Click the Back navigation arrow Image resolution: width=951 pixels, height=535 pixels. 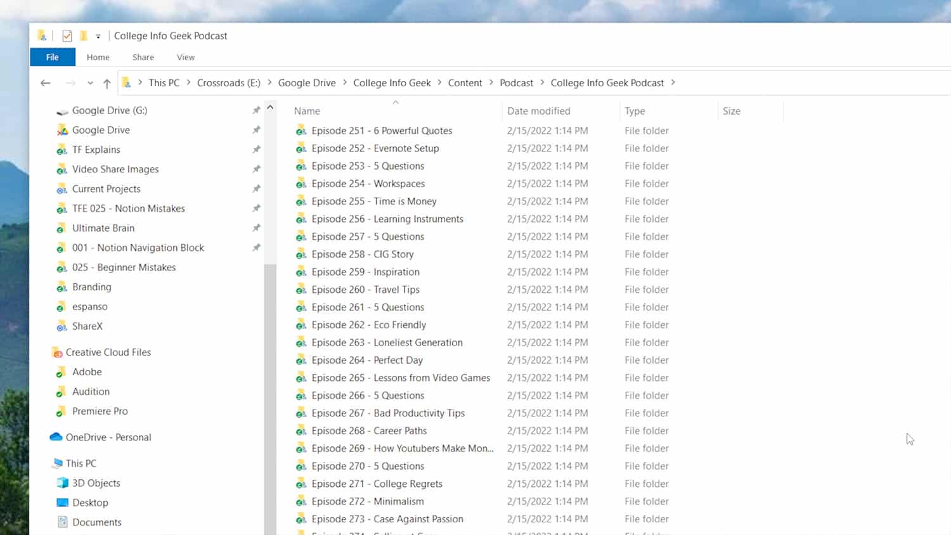point(45,82)
